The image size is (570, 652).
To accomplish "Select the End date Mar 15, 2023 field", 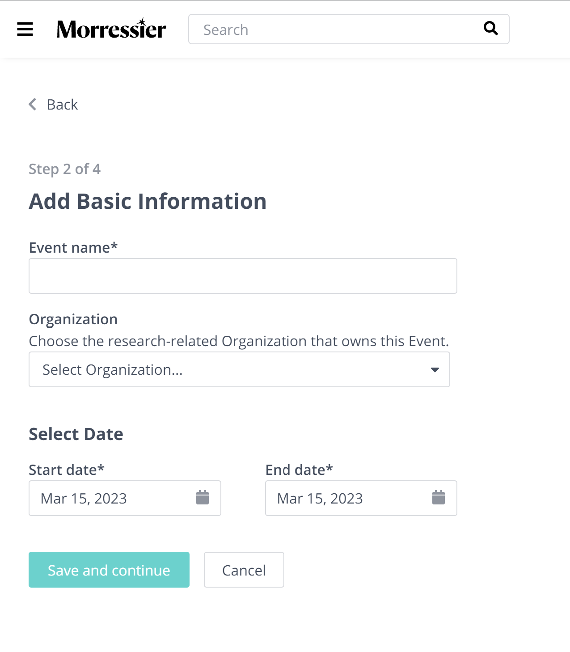I will click(361, 498).
